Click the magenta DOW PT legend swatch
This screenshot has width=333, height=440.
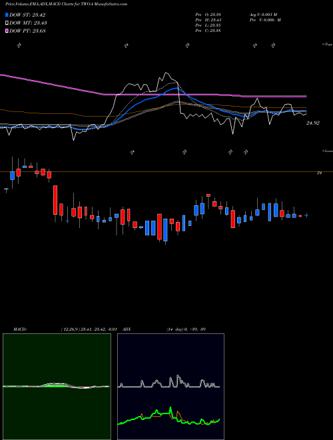tap(7, 31)
